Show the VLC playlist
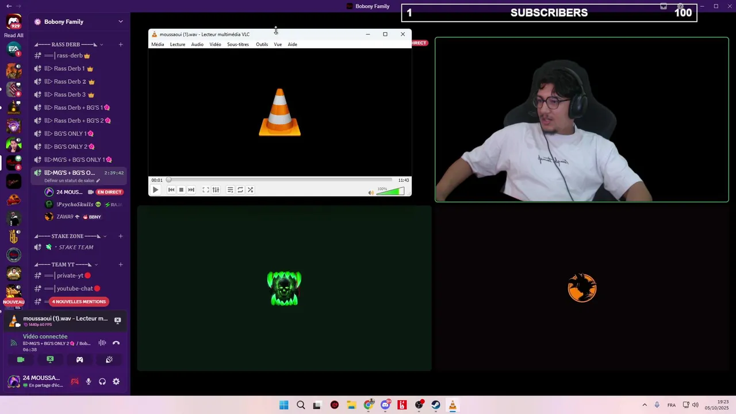This screenshot has height=414, width=736. point(230,190)
